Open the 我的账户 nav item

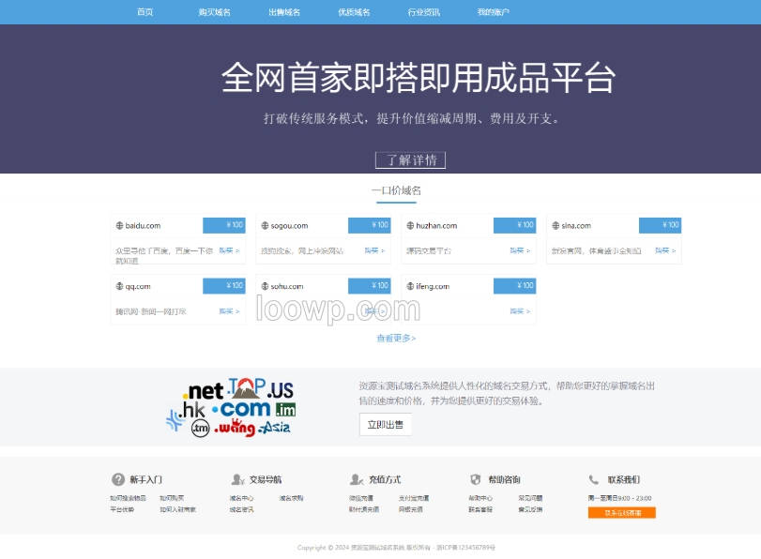[x=494, y=12]
